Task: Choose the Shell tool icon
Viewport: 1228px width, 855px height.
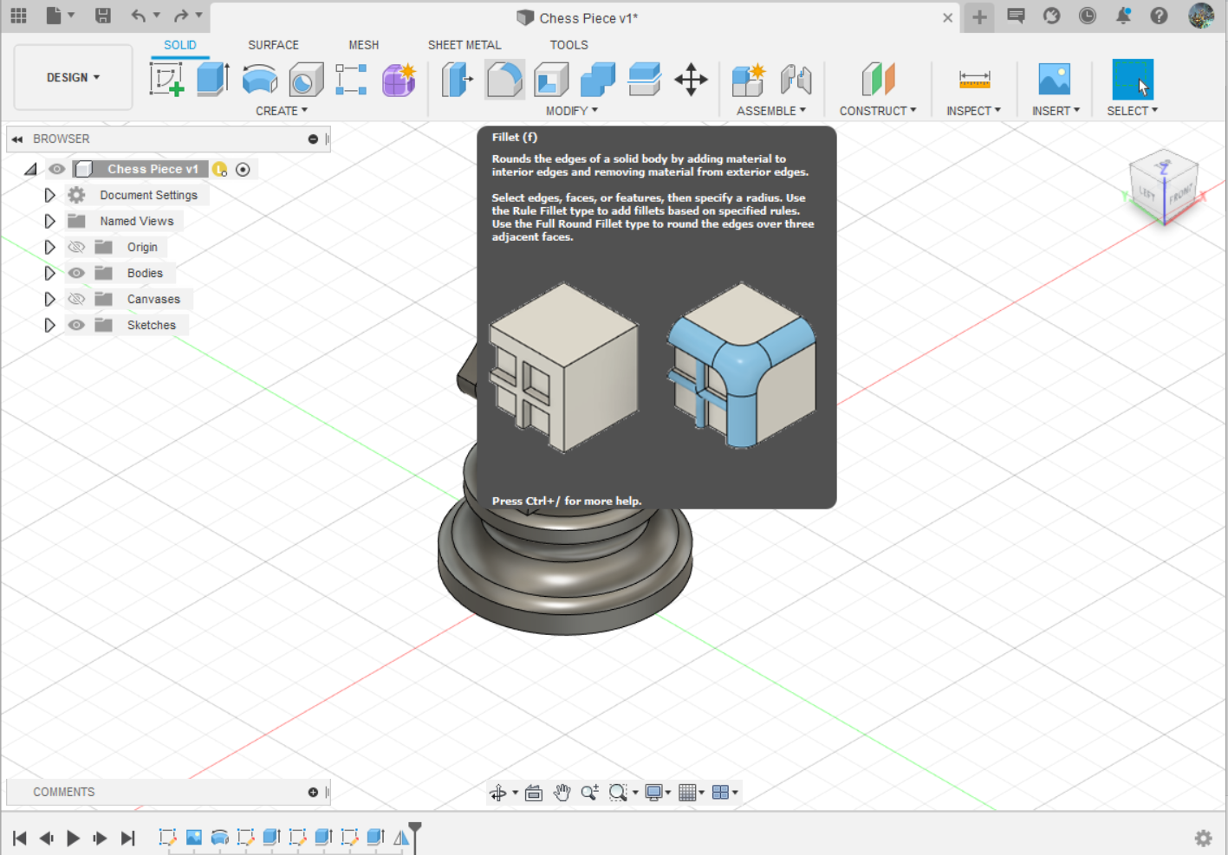Action: click(x=550, y=80)
